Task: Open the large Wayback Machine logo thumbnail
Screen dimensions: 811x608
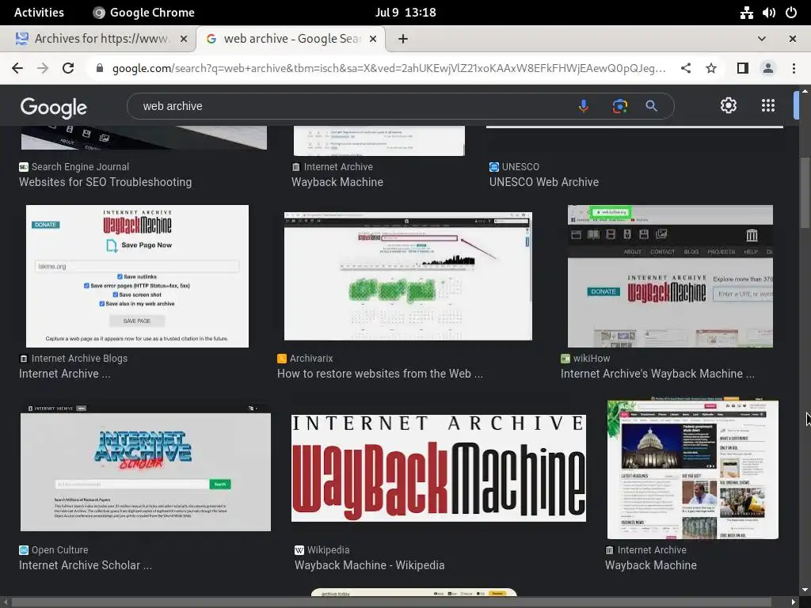Action: [x=439, y=468]
